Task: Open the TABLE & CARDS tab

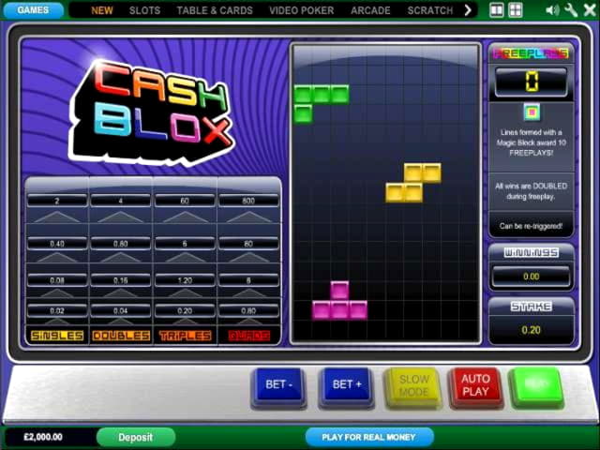Action: [215, 10]
